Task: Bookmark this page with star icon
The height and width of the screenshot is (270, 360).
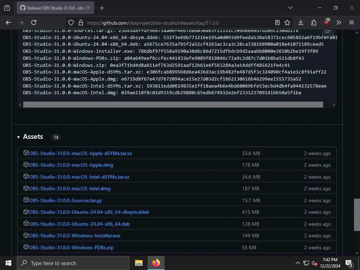Action: coord(287,22)
